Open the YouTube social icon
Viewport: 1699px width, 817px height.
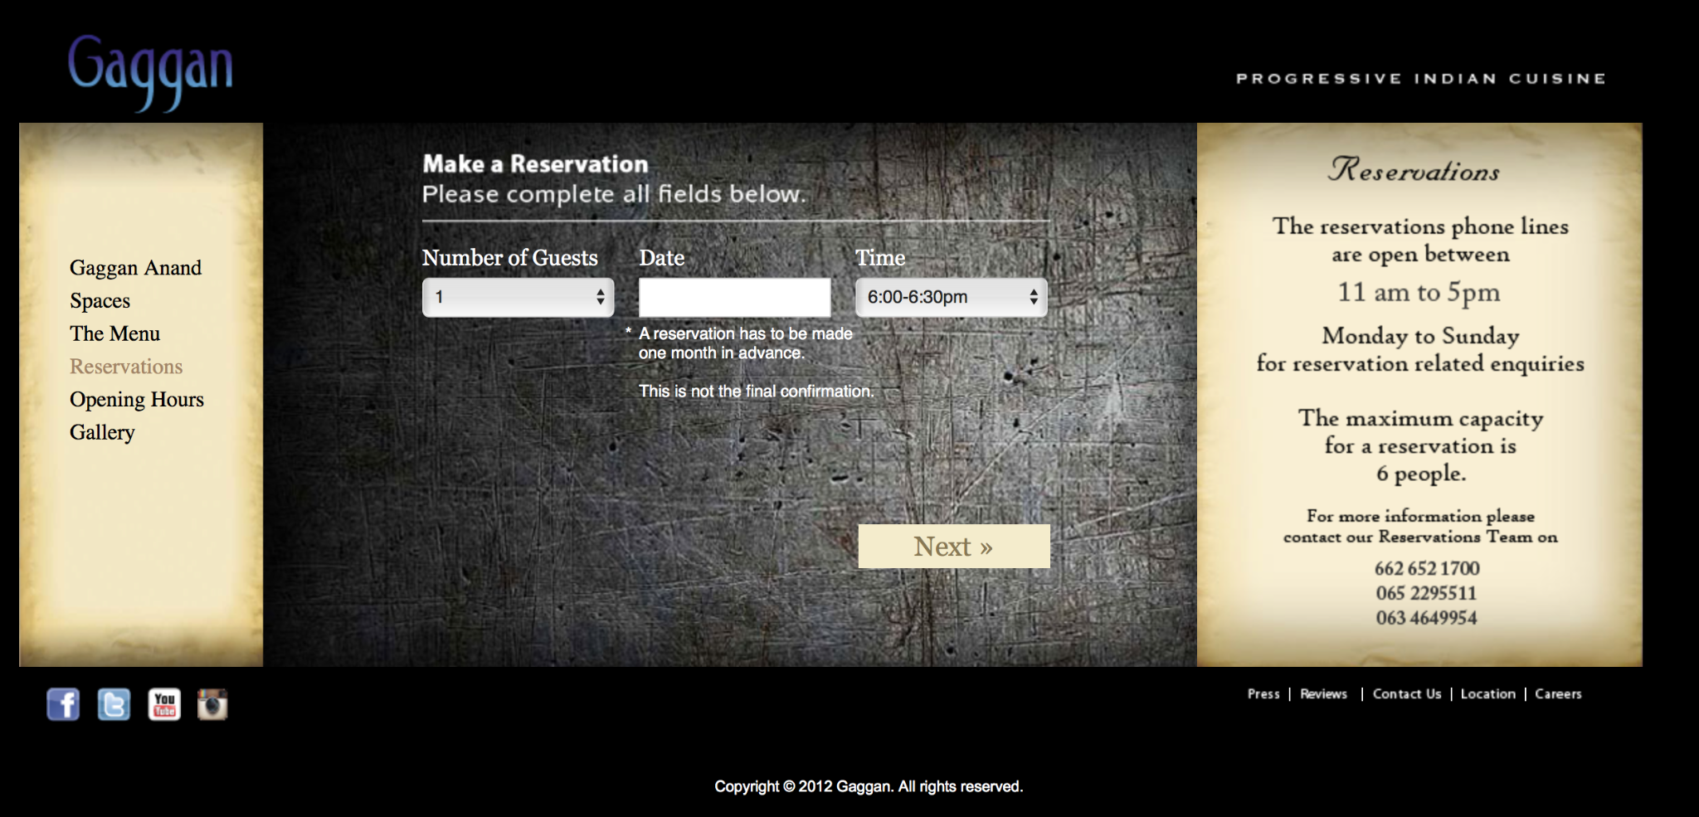coord(164,705)
